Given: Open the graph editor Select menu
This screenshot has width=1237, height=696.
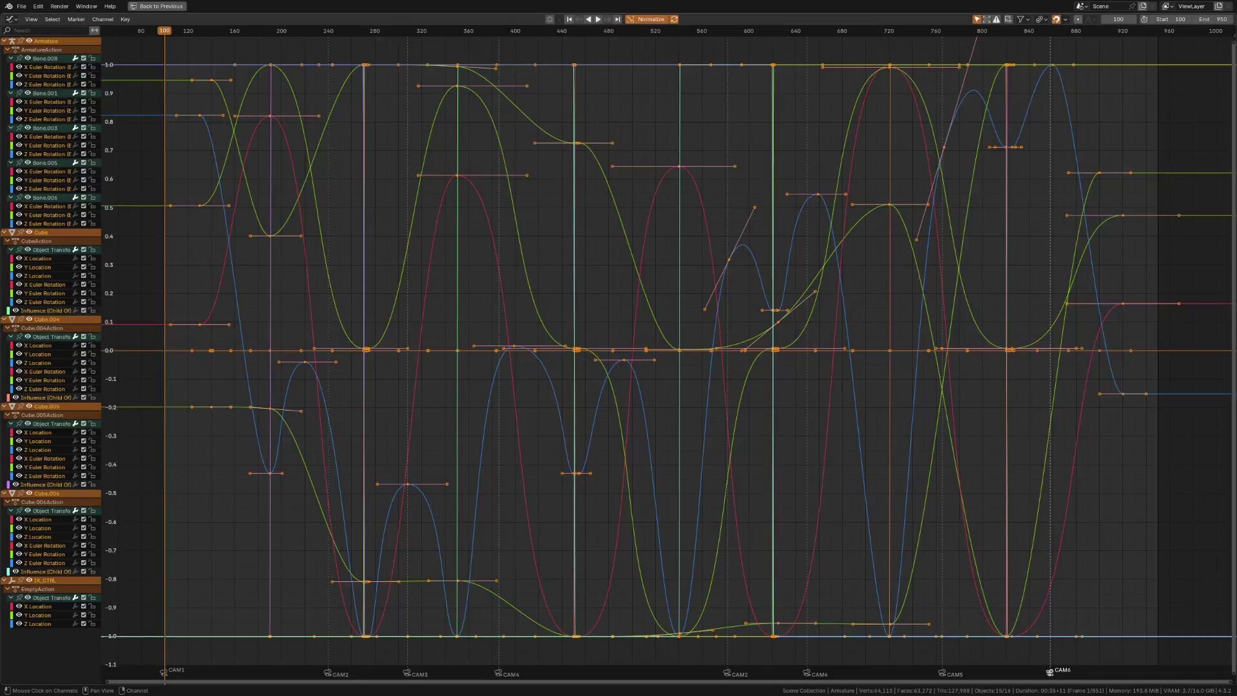Looking at the screenshot, I should tap(52, 19).
